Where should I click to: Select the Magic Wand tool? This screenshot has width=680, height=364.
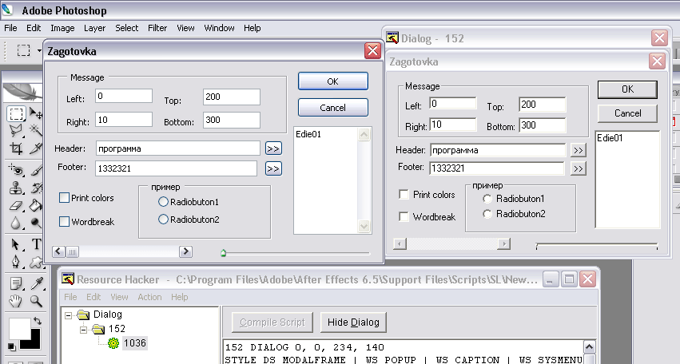[x=36, y=130]
